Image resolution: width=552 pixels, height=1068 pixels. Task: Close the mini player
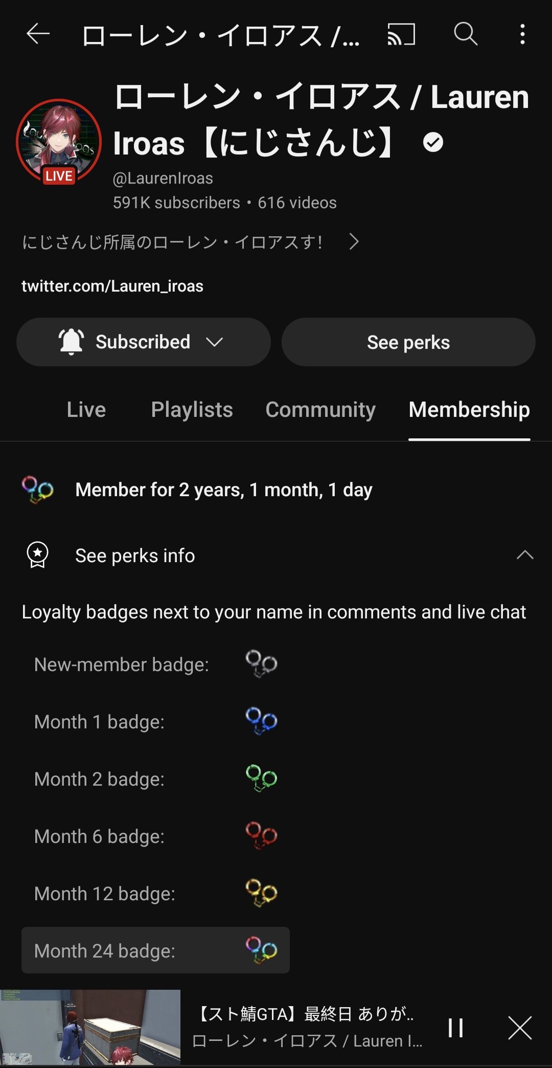point(520,1028)
